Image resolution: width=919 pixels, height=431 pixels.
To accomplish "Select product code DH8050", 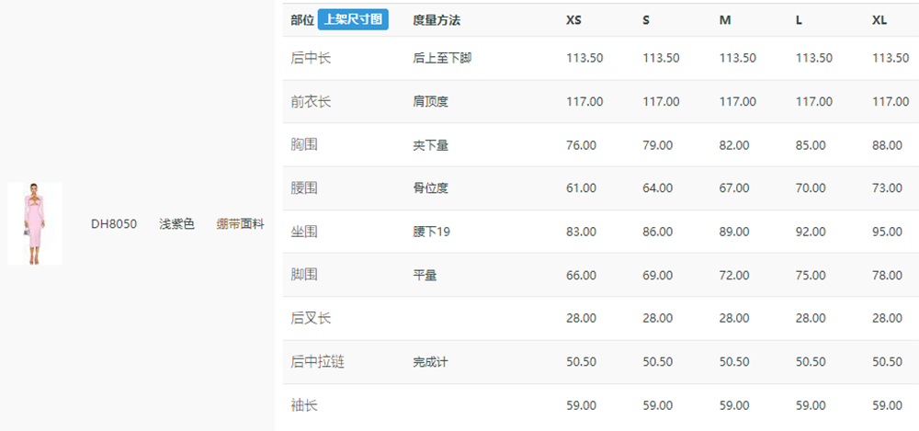I will (x=114, y=224).
